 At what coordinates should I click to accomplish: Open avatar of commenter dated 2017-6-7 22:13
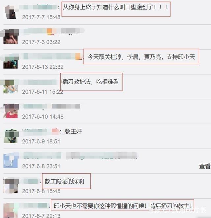pyautogui.click(x=11, y=210)
